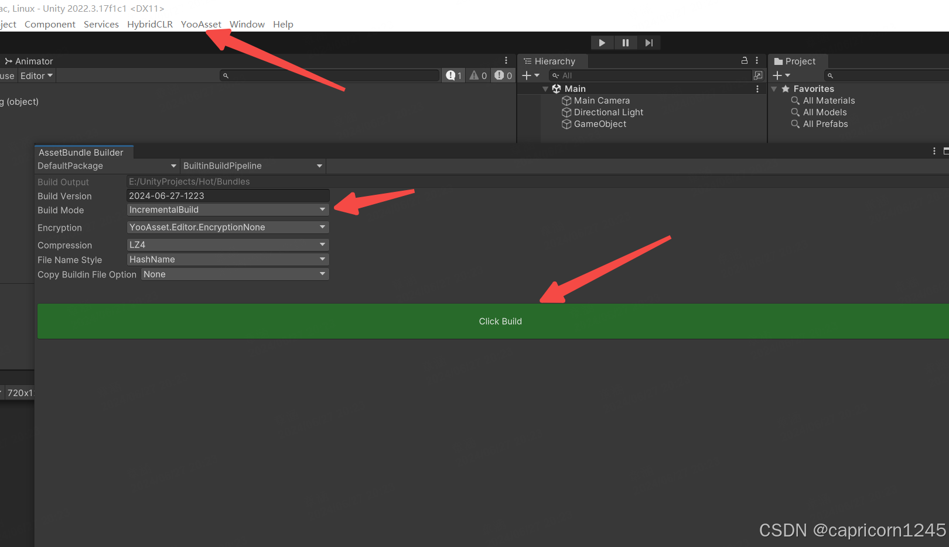Click the Hierarchy search field
This screenshot has width=949, height=547.
[650, 75]
